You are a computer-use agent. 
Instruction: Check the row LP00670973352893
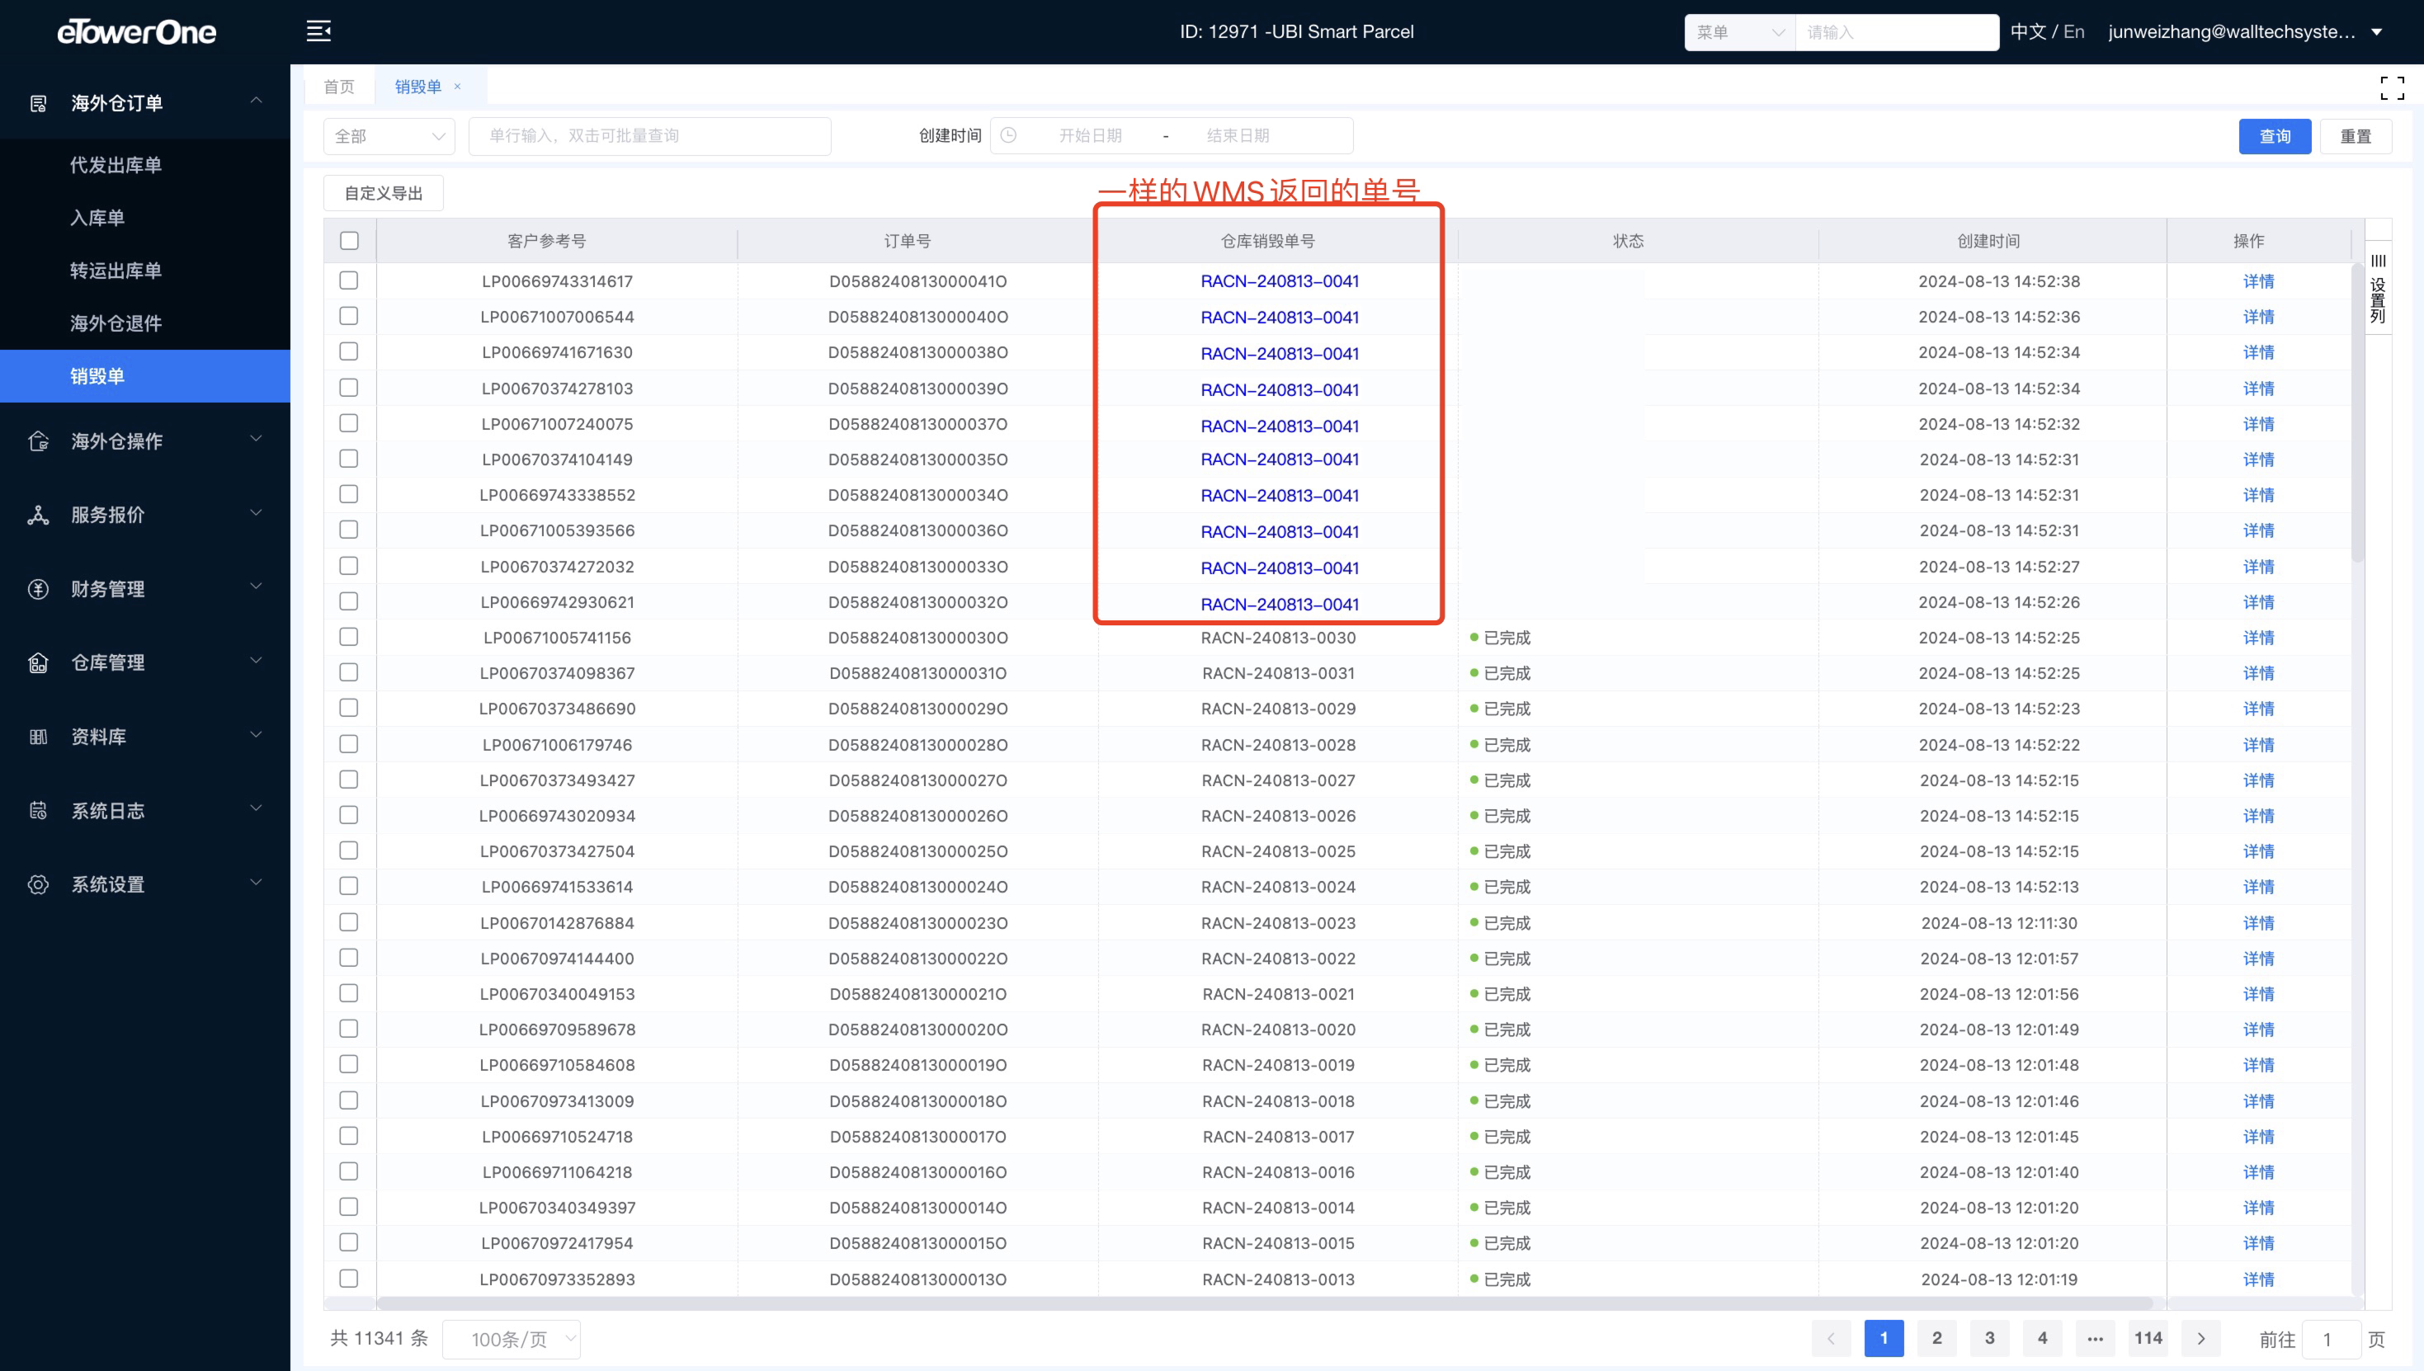[349, 1278]
